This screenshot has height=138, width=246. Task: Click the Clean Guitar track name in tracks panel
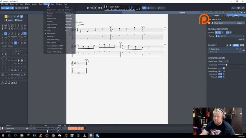click(10, 128)
